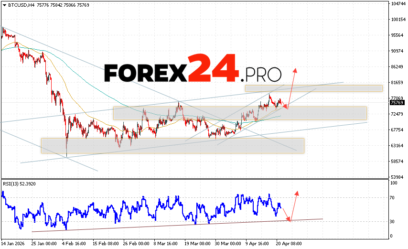The image size is (408, 249).
Task: Select the brown RSI support trend line
Action: pos(177,225)
